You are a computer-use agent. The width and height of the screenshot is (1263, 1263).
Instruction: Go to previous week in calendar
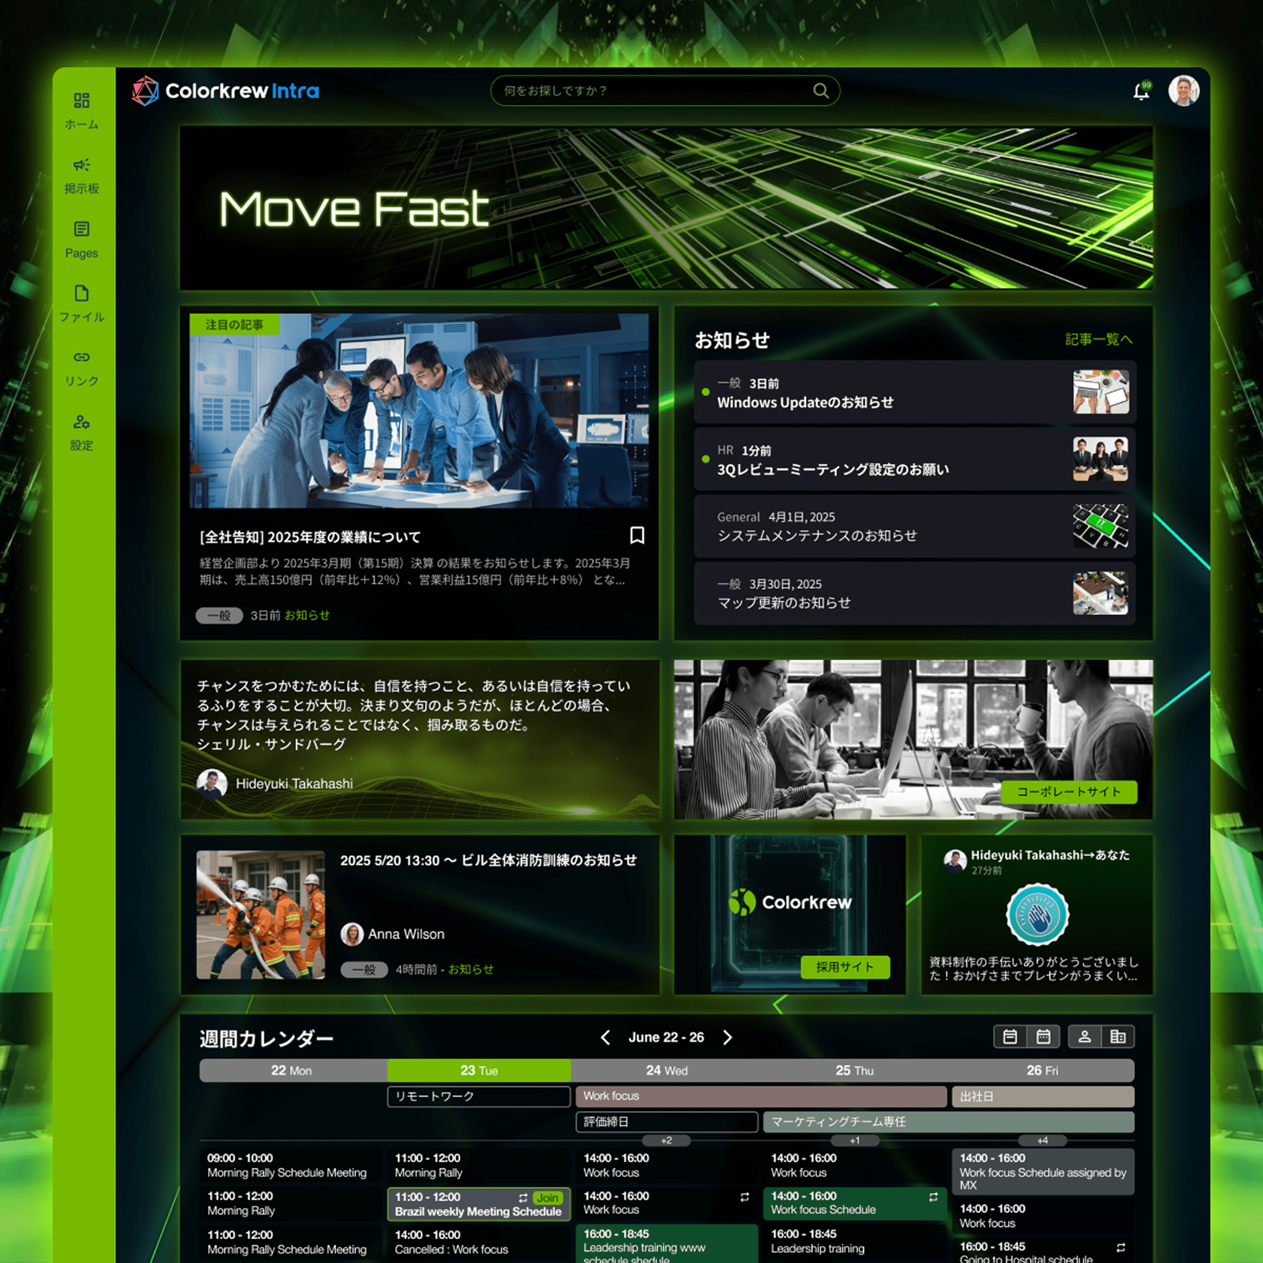[605, 1037]
